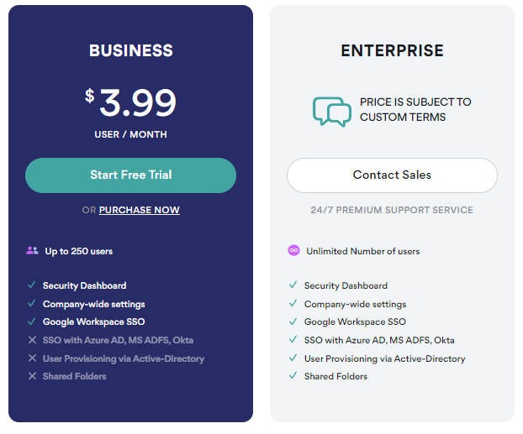
Task: Click Unlimited Number of users text
Action: point(363,251)
